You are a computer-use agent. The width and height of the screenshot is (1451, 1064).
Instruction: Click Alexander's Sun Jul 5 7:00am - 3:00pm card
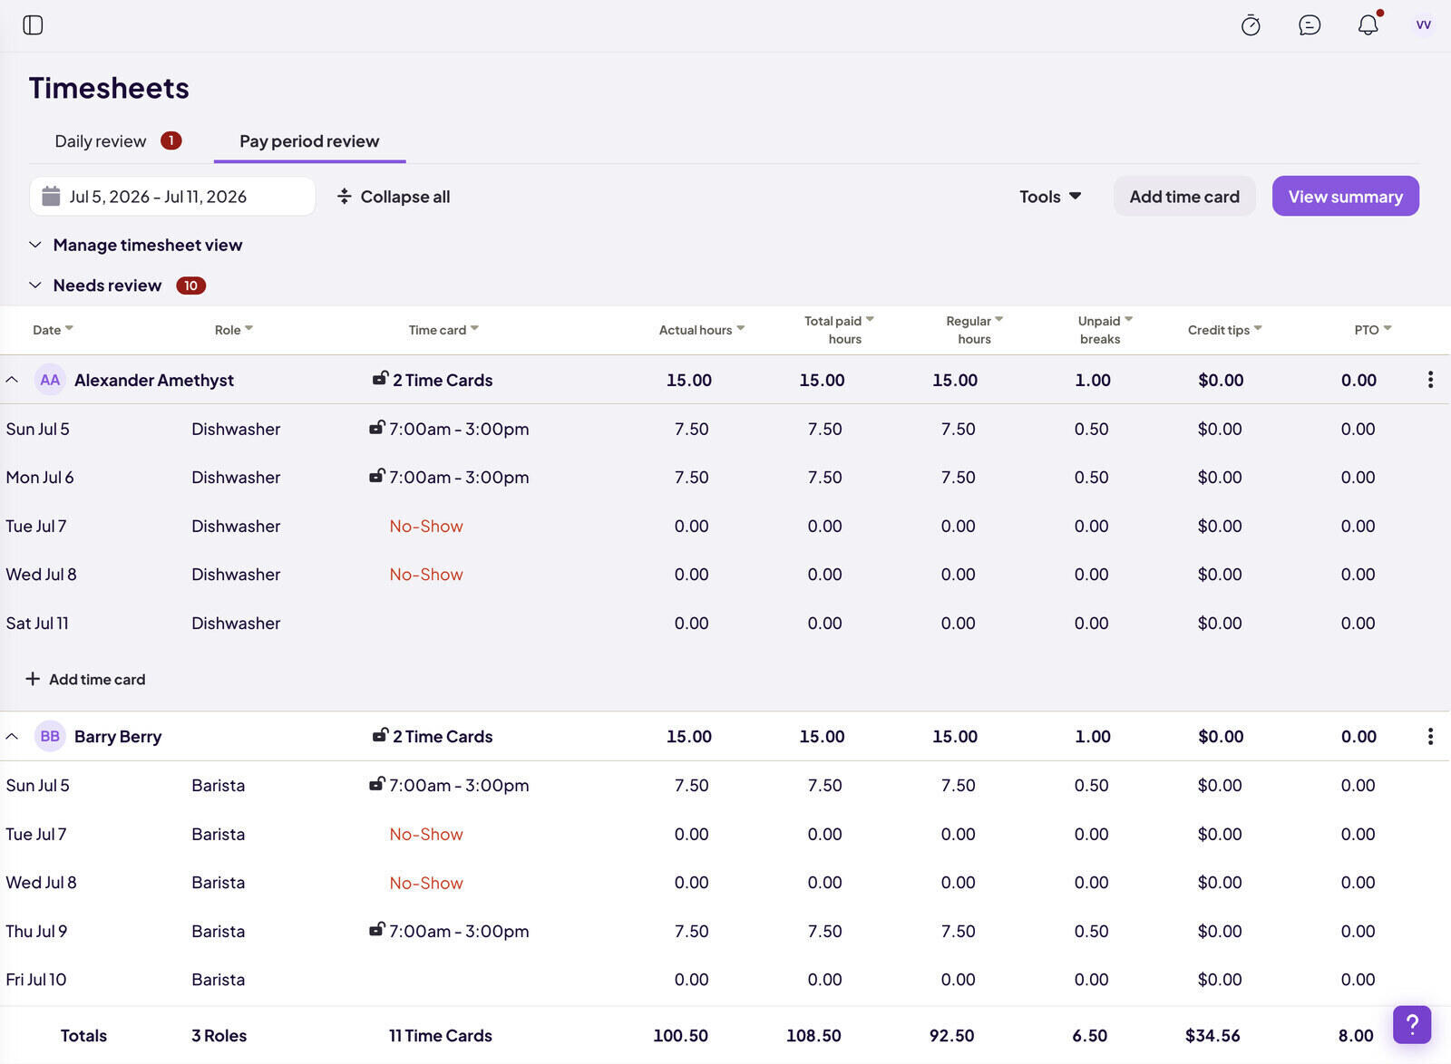point(459,430)
